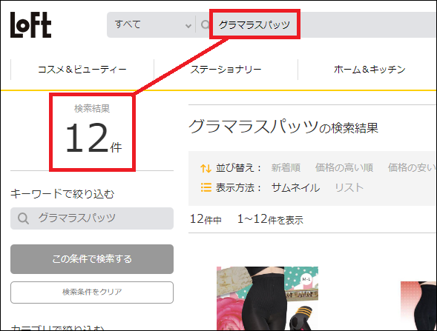Viewport: 437px width, 331px height.
Task: Open the second product thumbnail on red background
Action: click(418, 306)
